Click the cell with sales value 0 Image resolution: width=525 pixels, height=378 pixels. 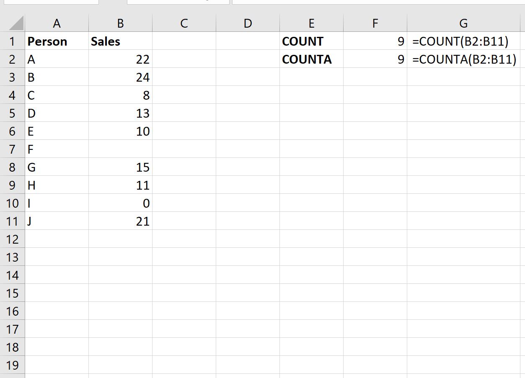120,203
